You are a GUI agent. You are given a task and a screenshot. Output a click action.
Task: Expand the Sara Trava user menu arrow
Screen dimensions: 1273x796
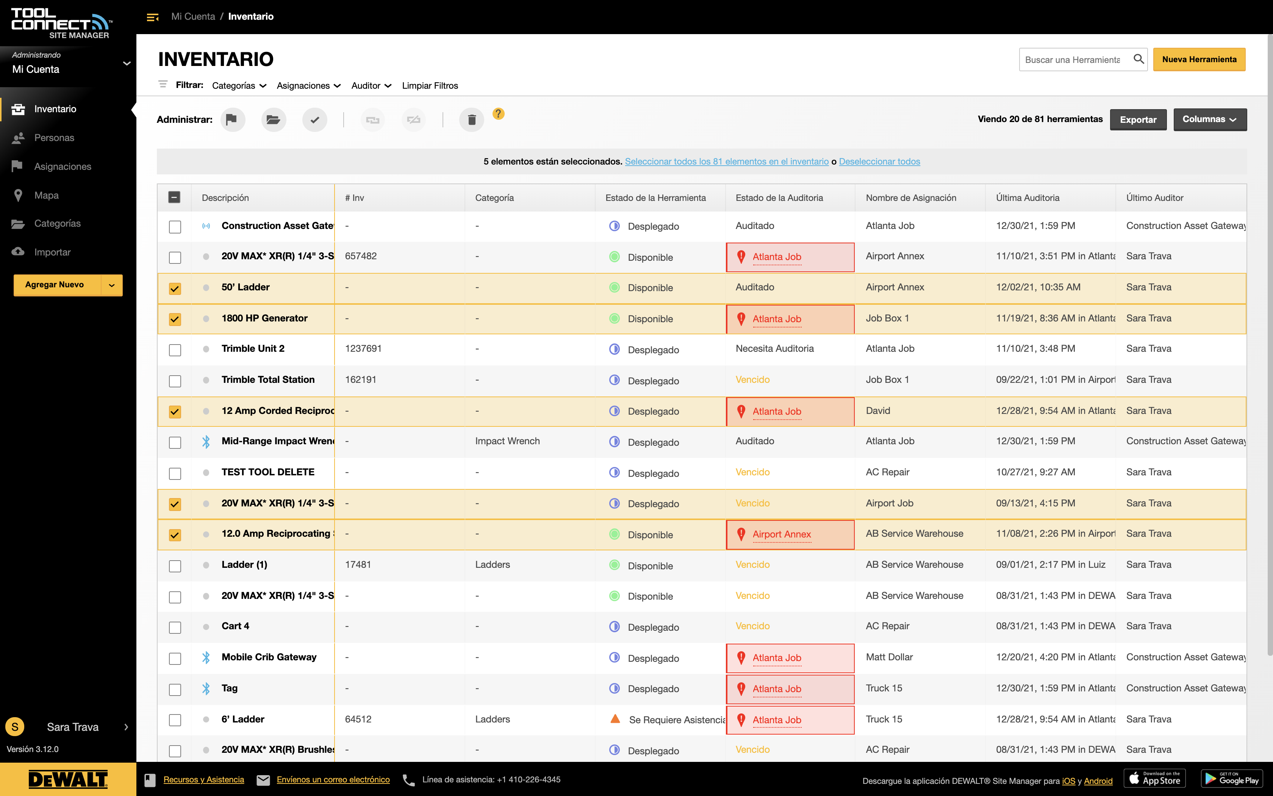click(x=126, y=727)
